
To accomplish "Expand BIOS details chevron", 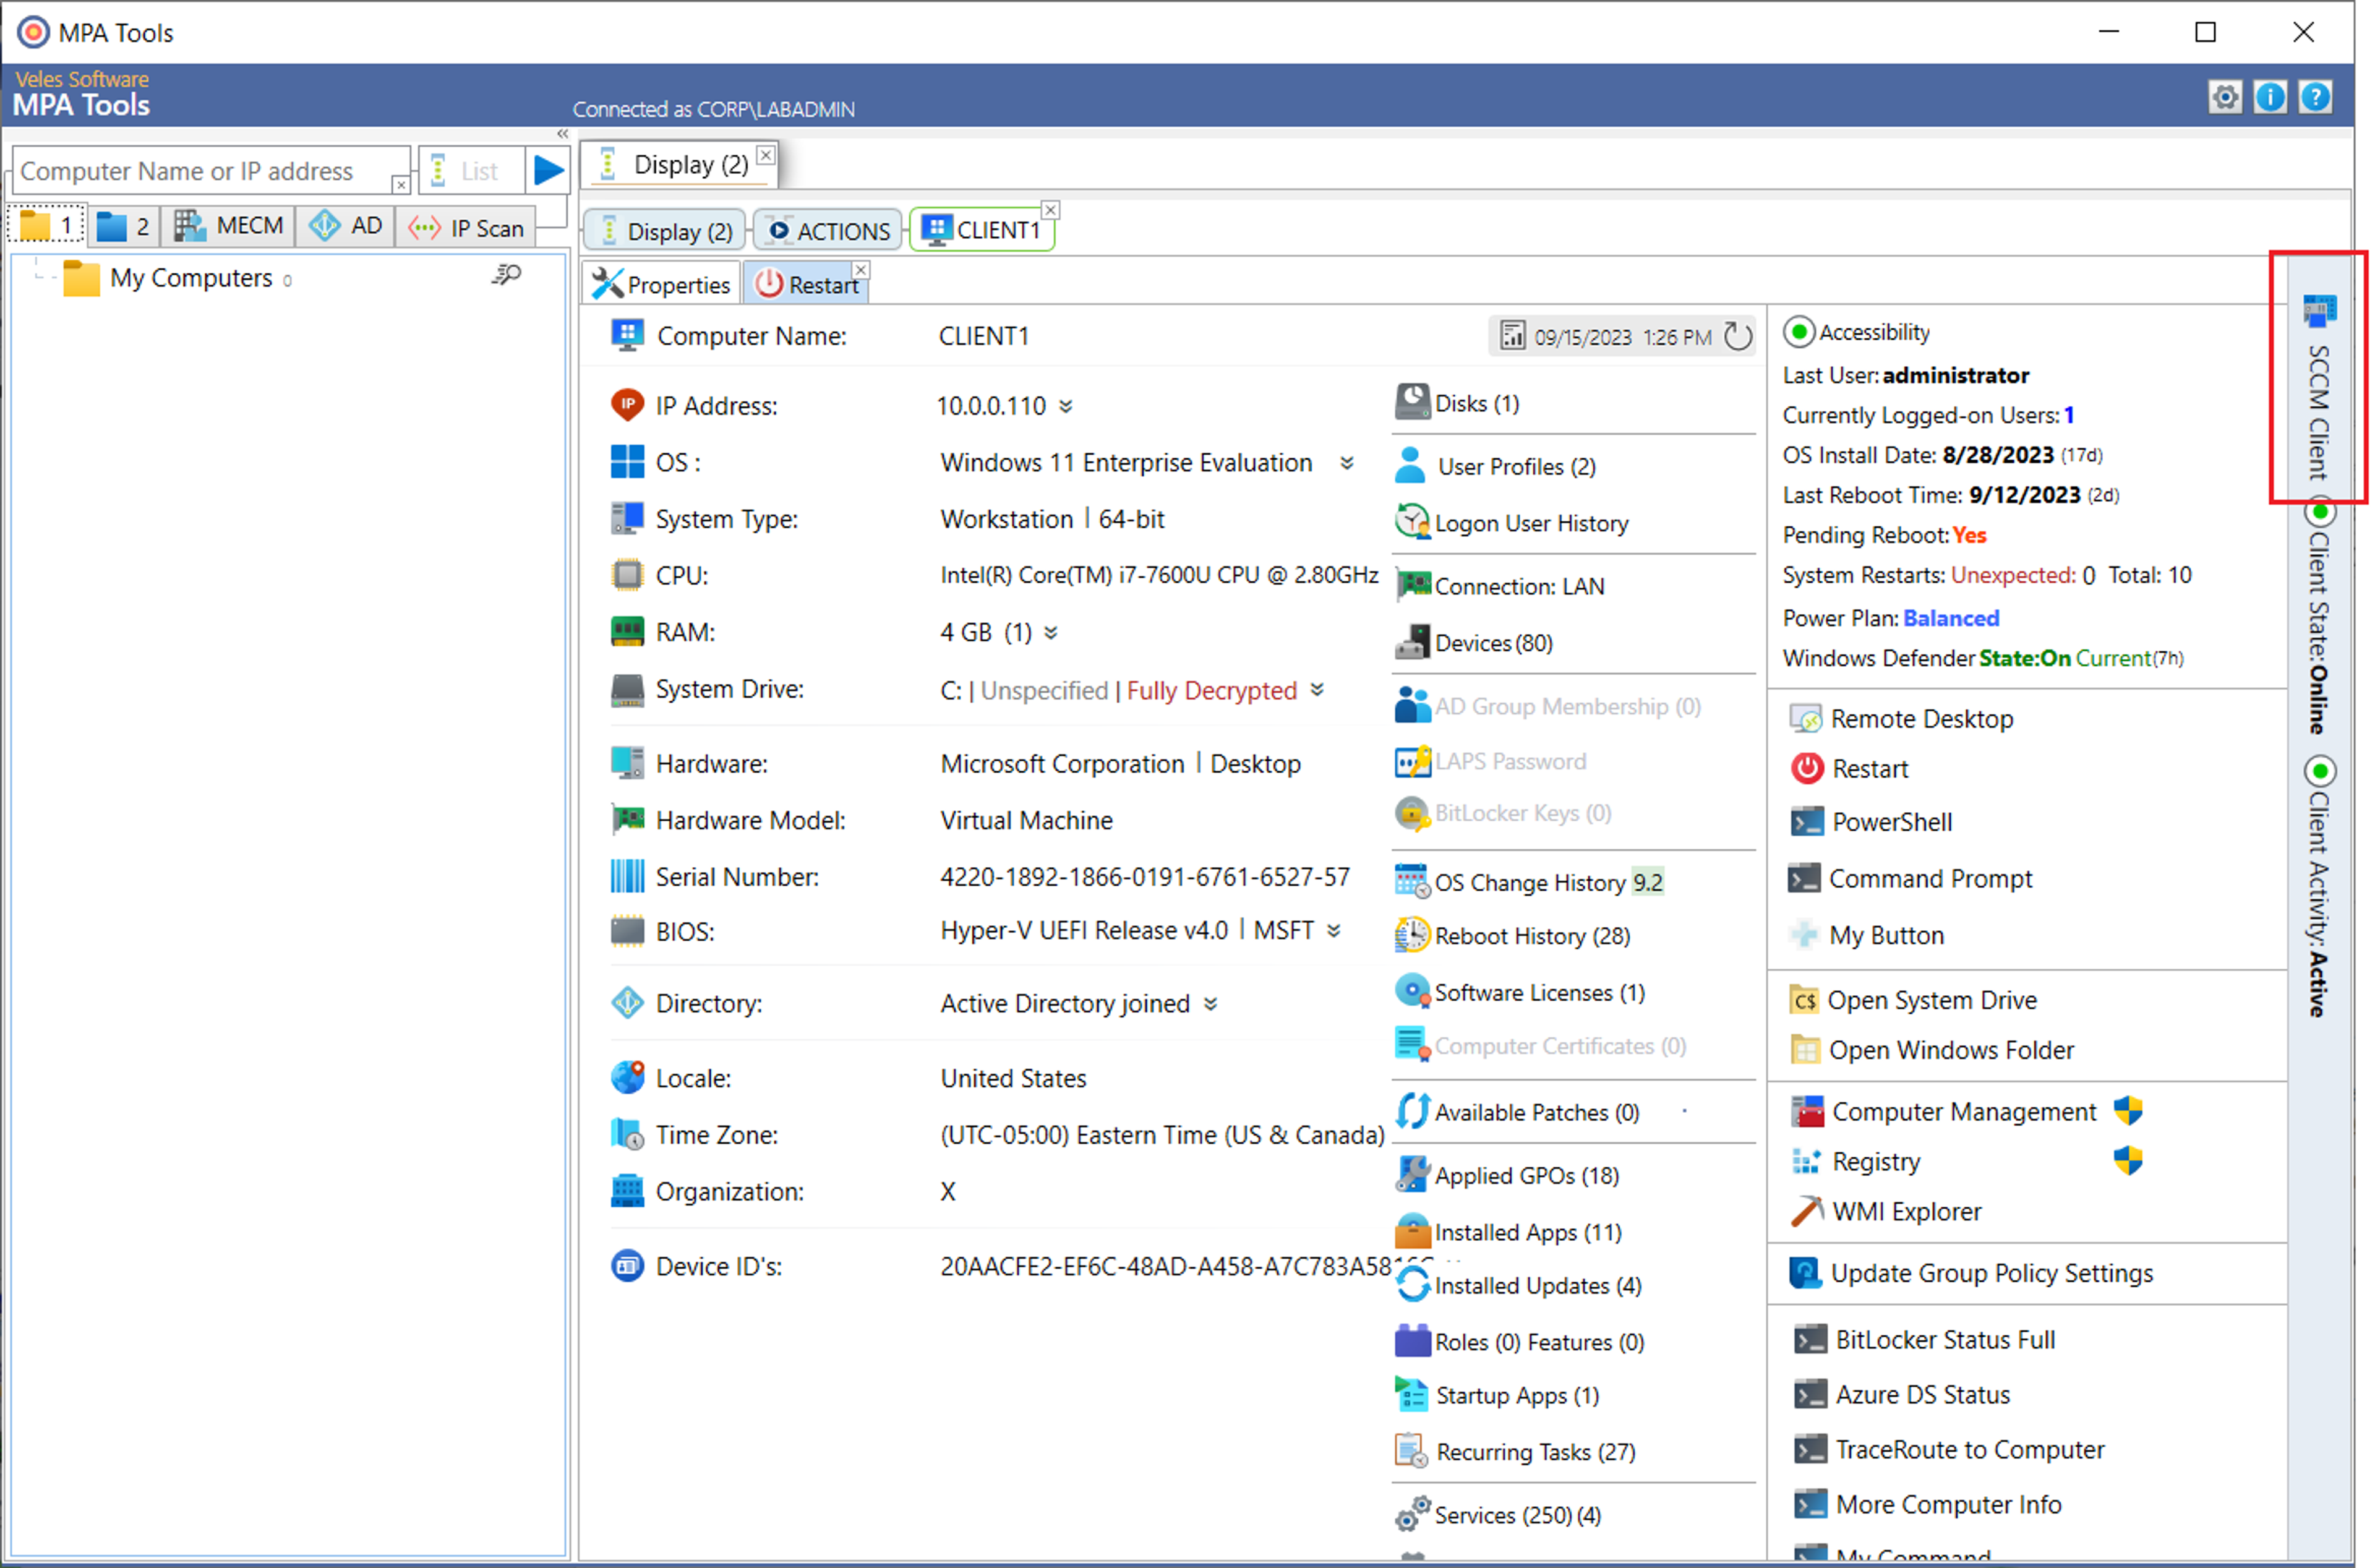I will tap(1334, 931).
